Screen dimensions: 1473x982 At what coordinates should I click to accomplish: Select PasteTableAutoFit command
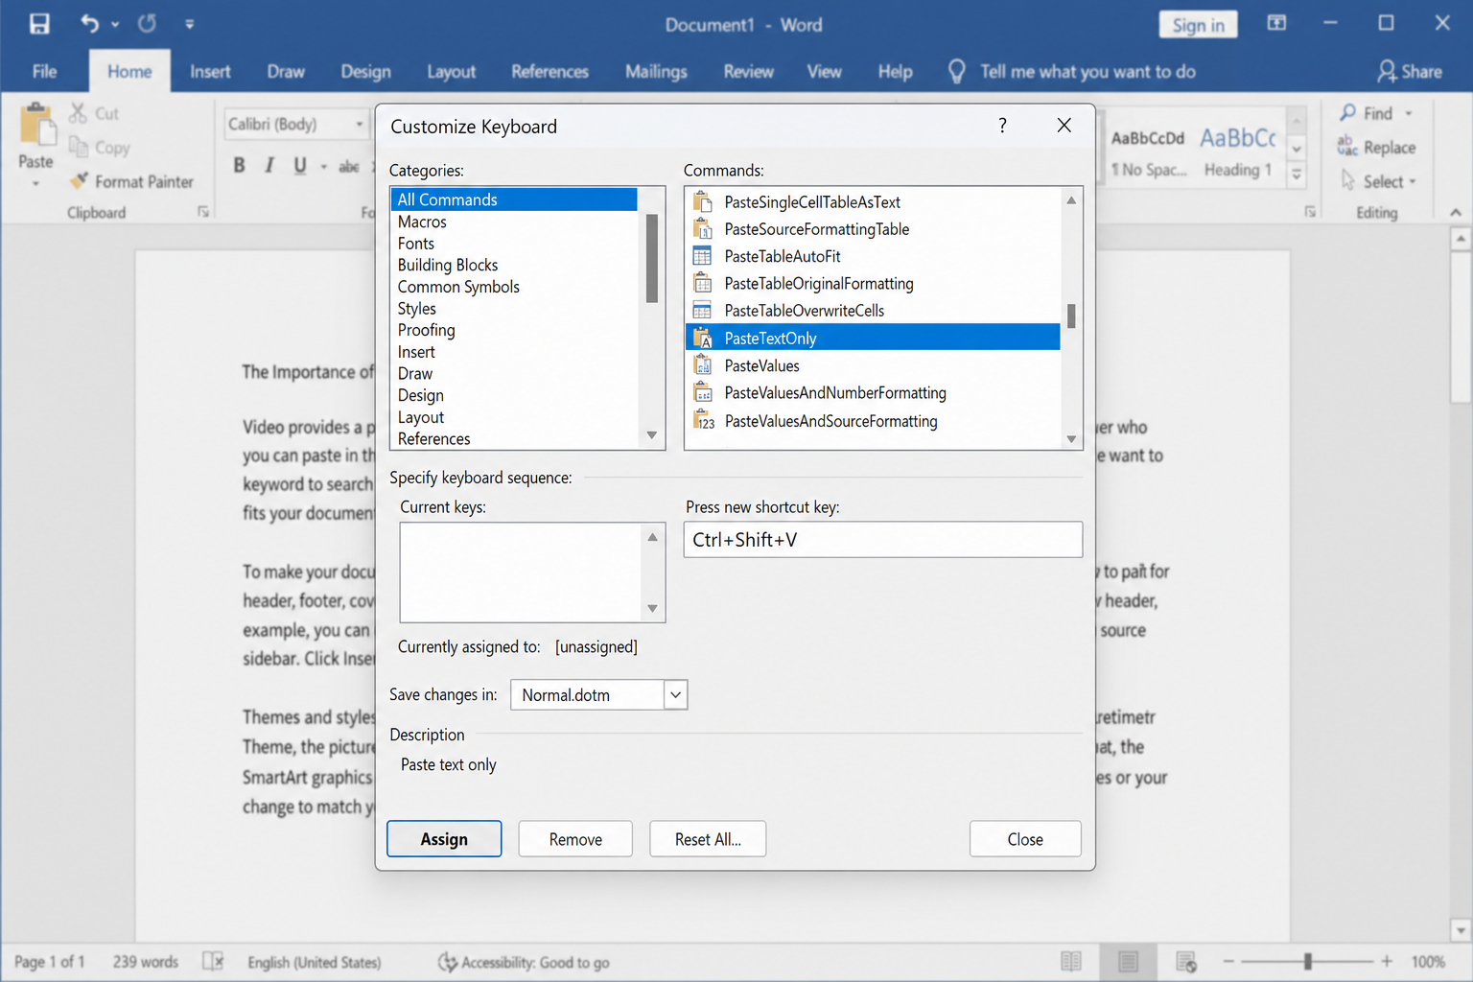pos(873,256)
